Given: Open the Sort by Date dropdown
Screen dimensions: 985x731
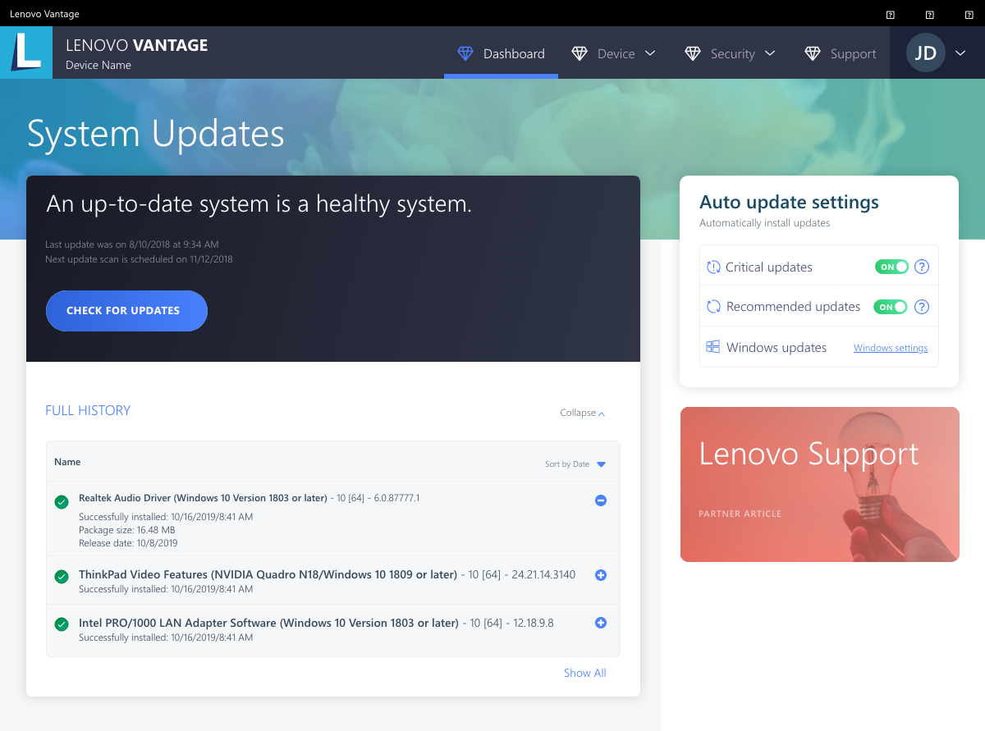Looking at the screenshot, I should coord(575,464).
